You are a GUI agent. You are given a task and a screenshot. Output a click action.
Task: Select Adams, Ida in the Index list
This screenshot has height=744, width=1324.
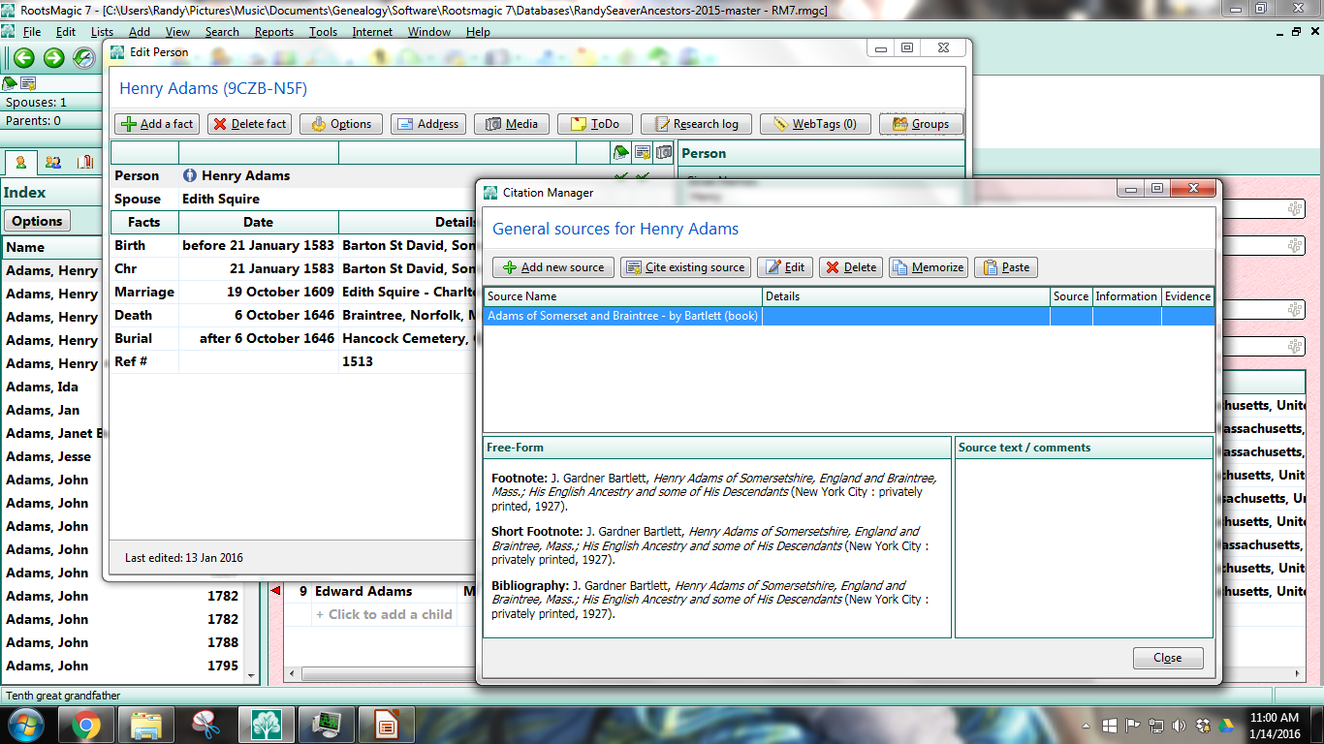tap(53, 387)
